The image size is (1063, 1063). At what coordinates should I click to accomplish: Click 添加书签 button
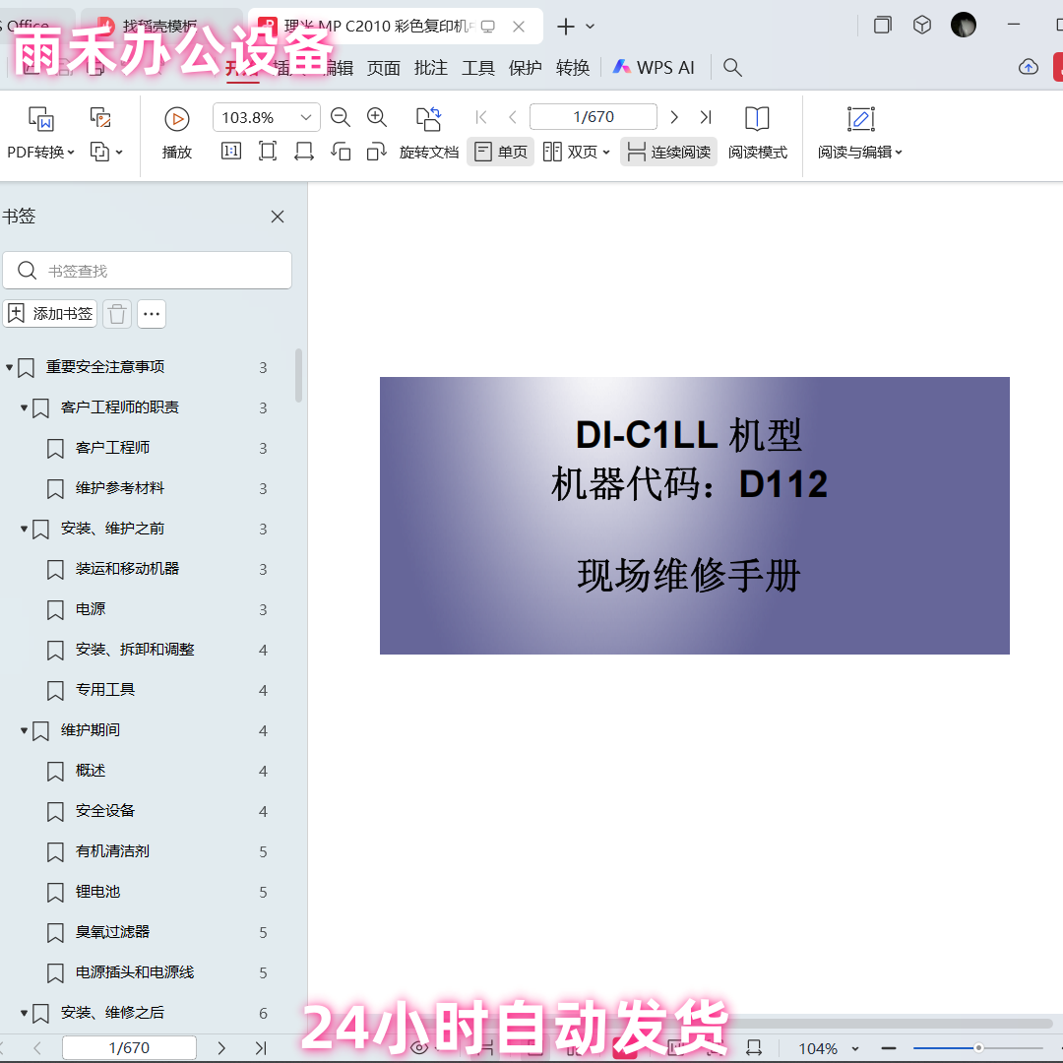[x=50, y=314]
